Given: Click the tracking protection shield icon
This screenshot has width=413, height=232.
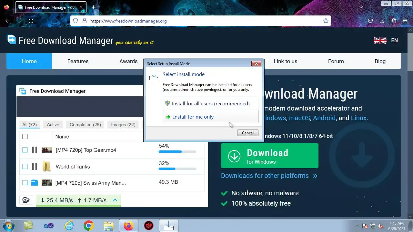Looking at the screenshot, I should (x=76, y=21).
